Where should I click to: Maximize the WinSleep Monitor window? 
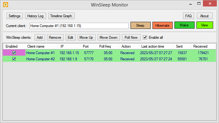click(199, 3)
